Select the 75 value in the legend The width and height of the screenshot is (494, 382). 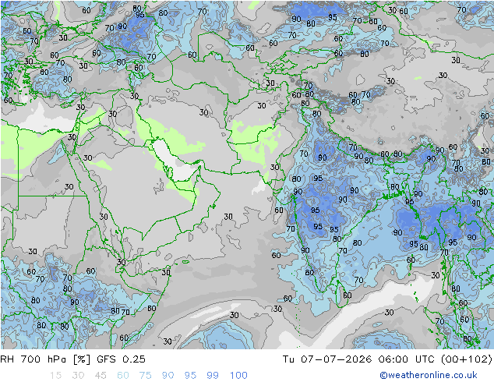146,376
